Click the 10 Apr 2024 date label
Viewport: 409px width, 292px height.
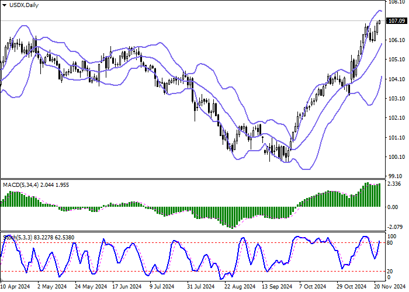[15, 287]
